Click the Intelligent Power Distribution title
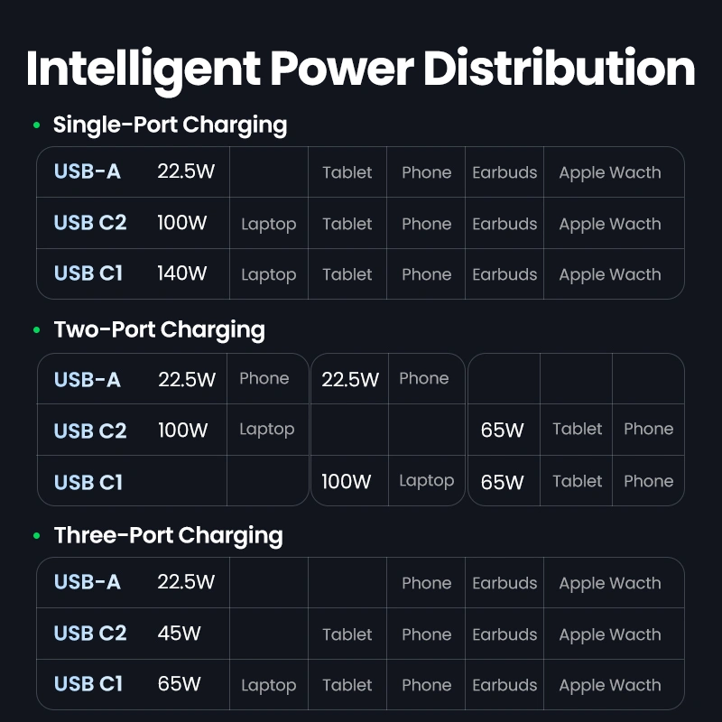This screenshot has height=722, width=722. click(361, 69)
